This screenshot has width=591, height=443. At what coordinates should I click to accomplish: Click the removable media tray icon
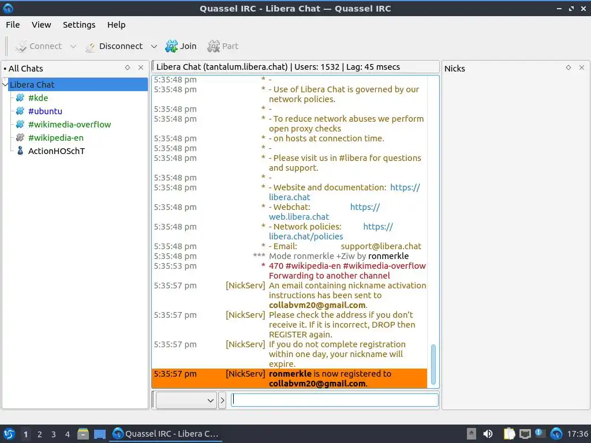(472, 434)
